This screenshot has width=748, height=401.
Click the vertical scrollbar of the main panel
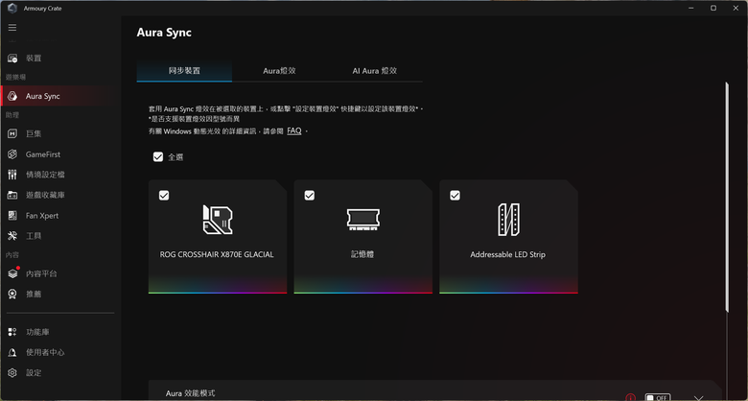point(727,198)
